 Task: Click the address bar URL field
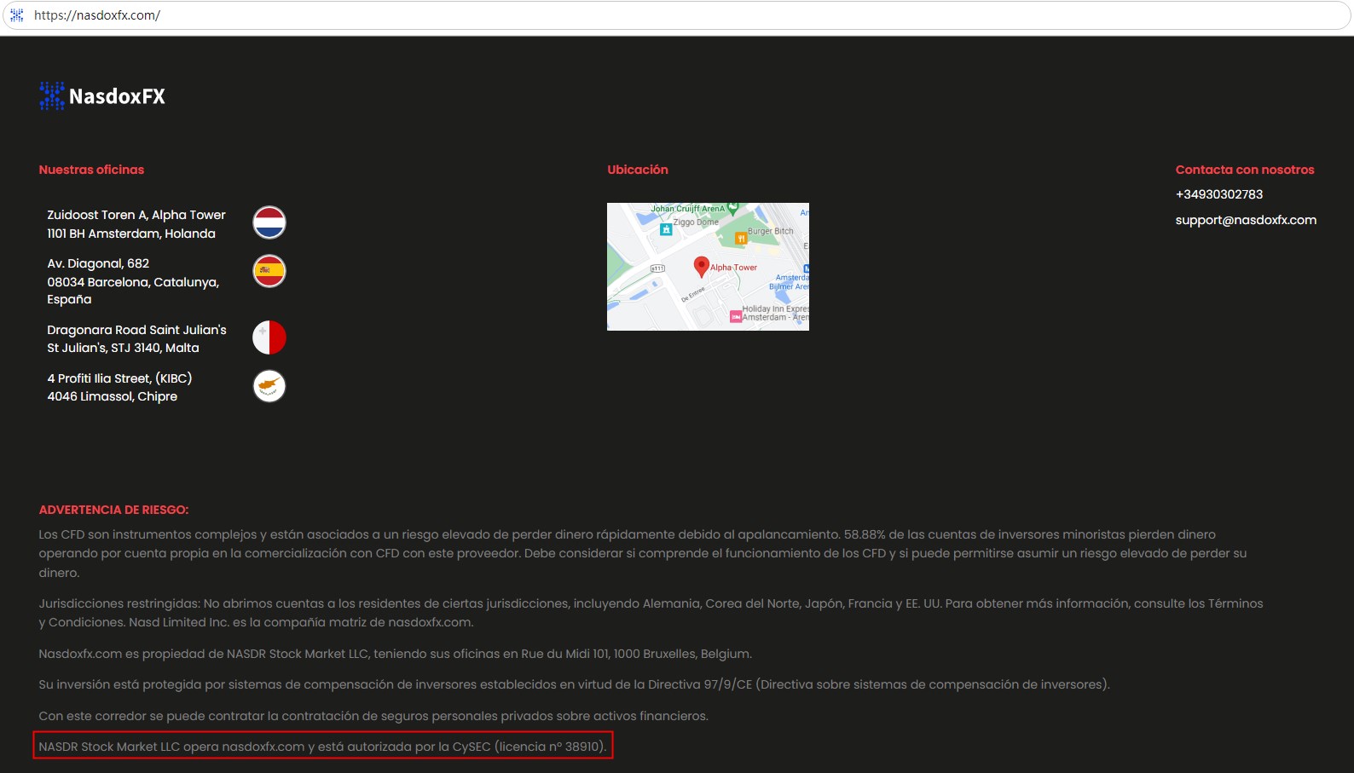point(677,15)
